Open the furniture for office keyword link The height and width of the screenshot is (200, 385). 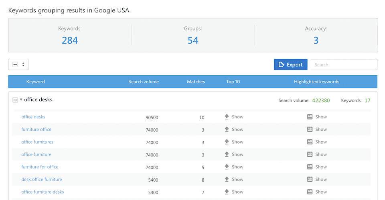tap(40, 167)
